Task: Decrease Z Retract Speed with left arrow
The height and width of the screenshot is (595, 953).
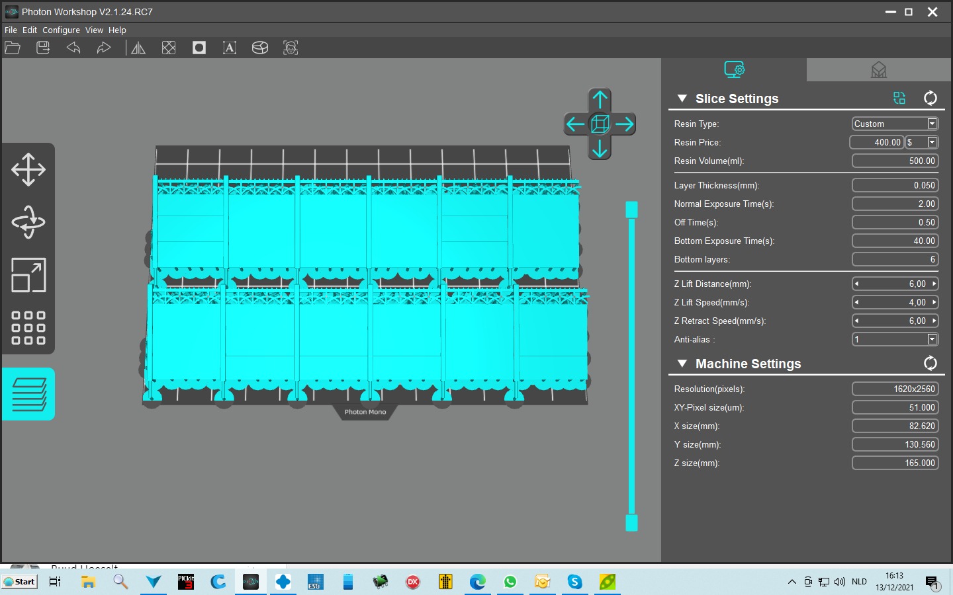Action: click(856, 321)
